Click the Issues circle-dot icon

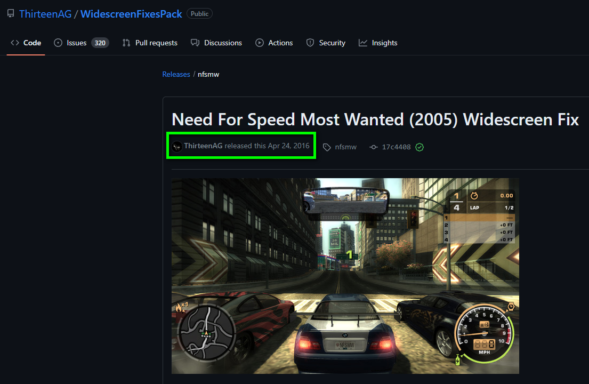pos(58,43)
